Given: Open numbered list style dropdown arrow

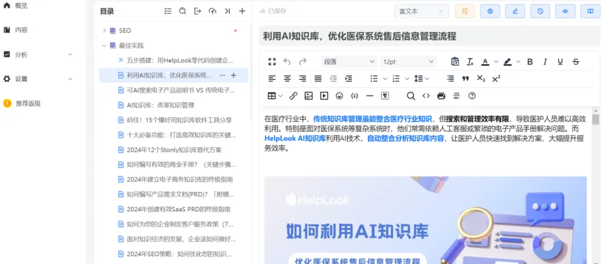Looking at the screenshot, I should [407, 79].
